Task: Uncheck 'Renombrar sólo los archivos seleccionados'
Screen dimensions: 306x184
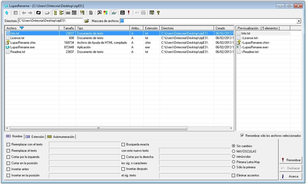Action: click(x=242, y=136)
